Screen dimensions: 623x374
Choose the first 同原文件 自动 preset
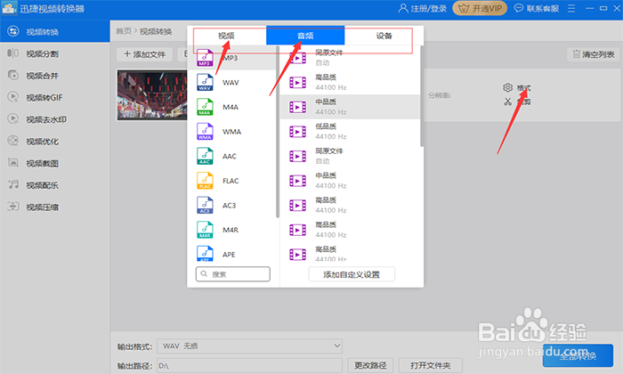[x=350, y=58]
